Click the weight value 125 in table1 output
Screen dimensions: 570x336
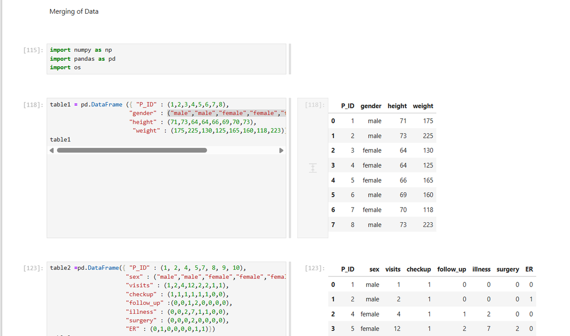428,165
